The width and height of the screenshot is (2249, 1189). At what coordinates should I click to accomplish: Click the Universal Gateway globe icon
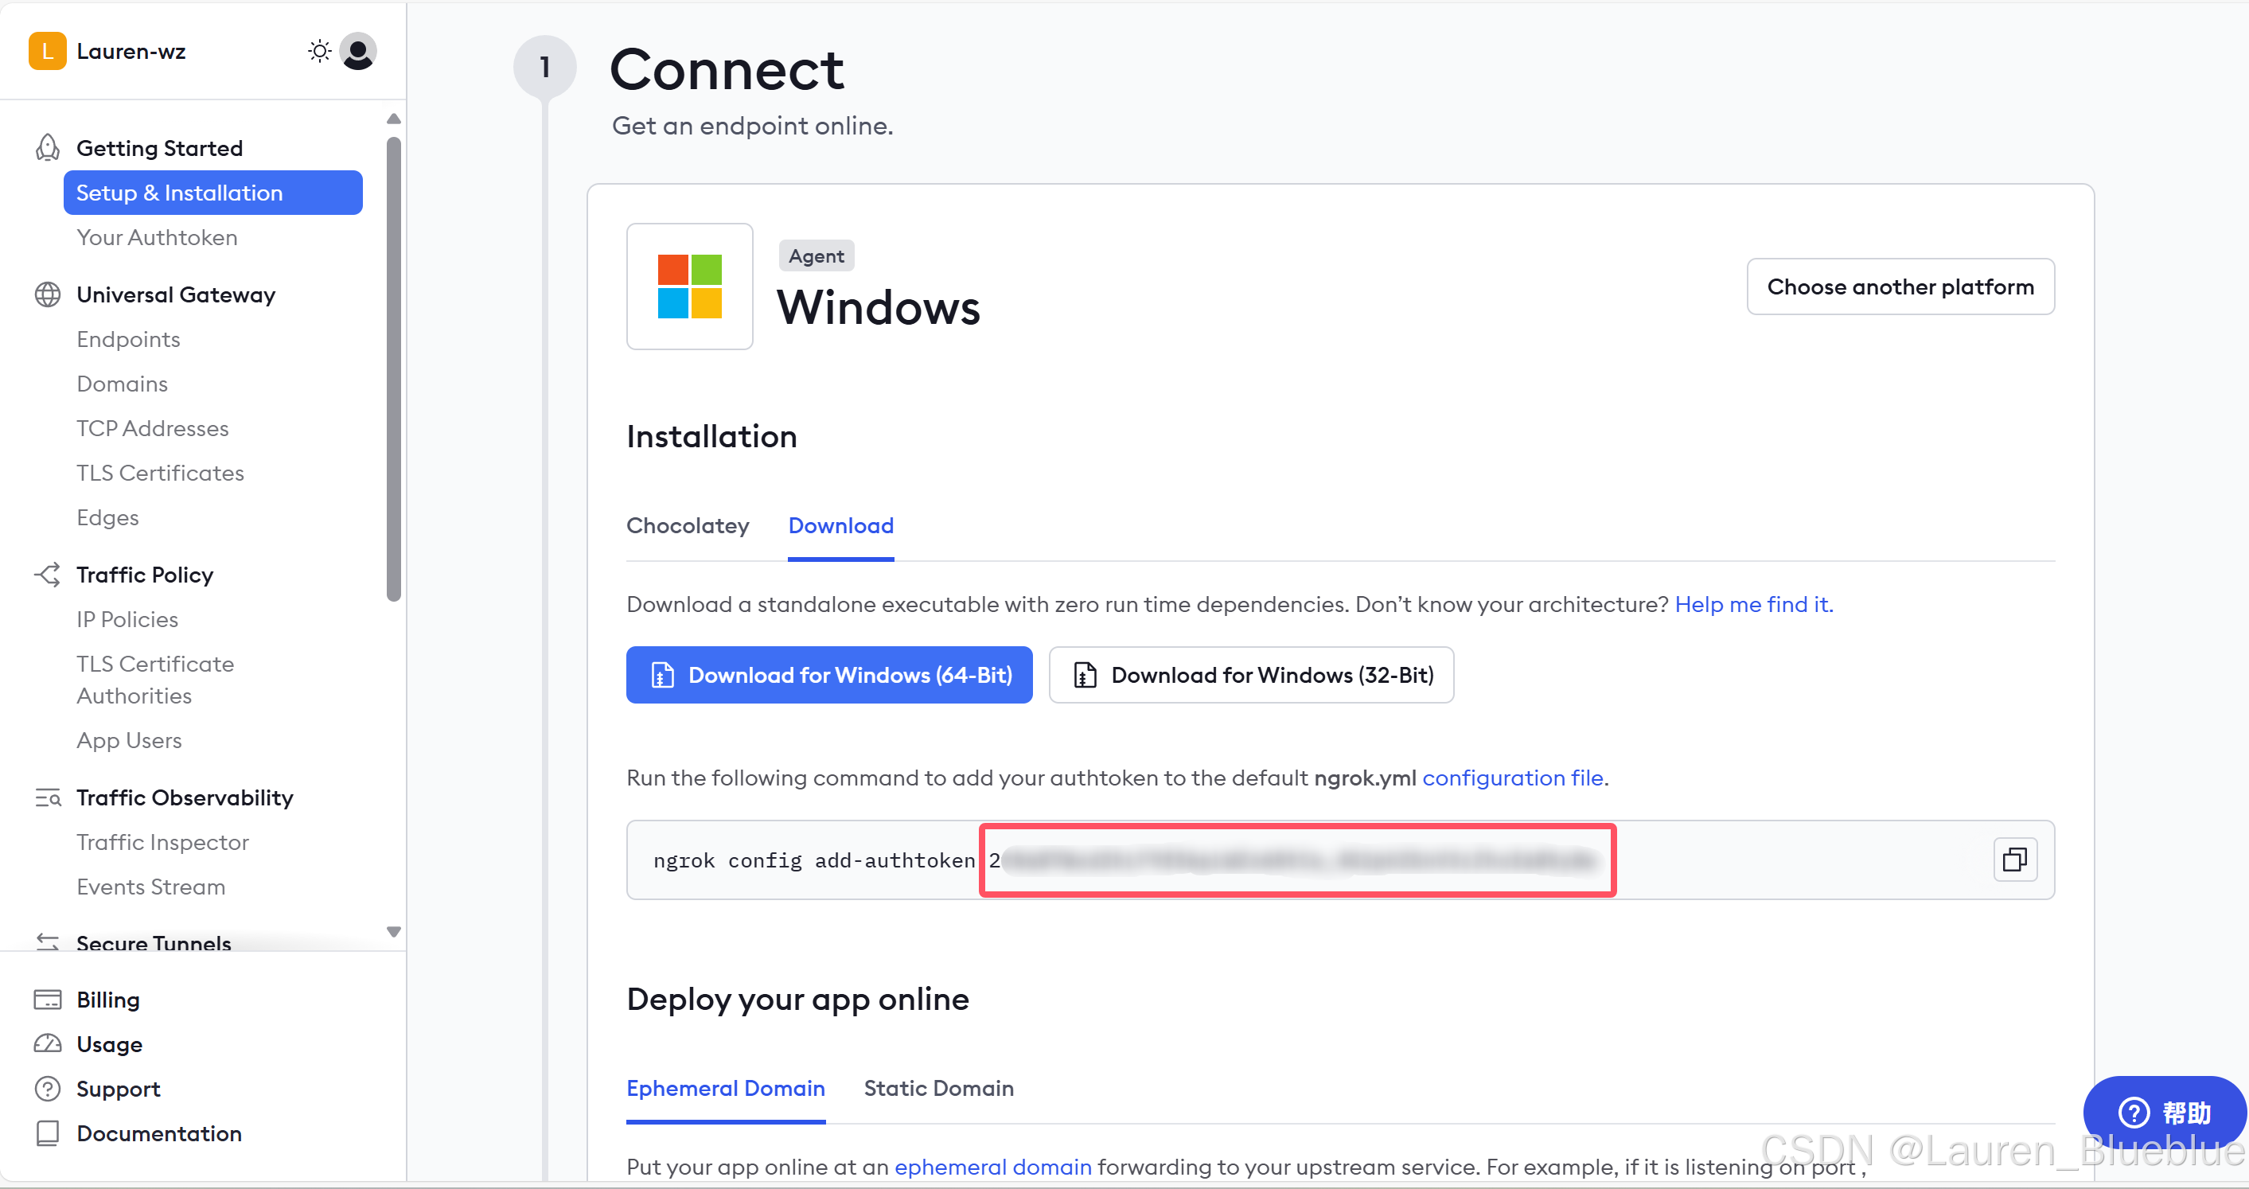pos(47,294)
